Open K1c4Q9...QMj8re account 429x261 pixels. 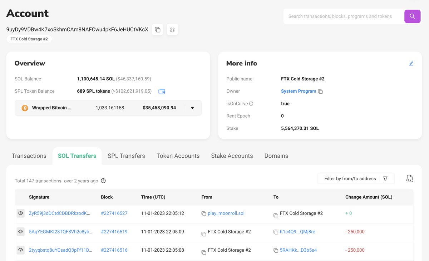pyautogui.click(x=297, y=232)
